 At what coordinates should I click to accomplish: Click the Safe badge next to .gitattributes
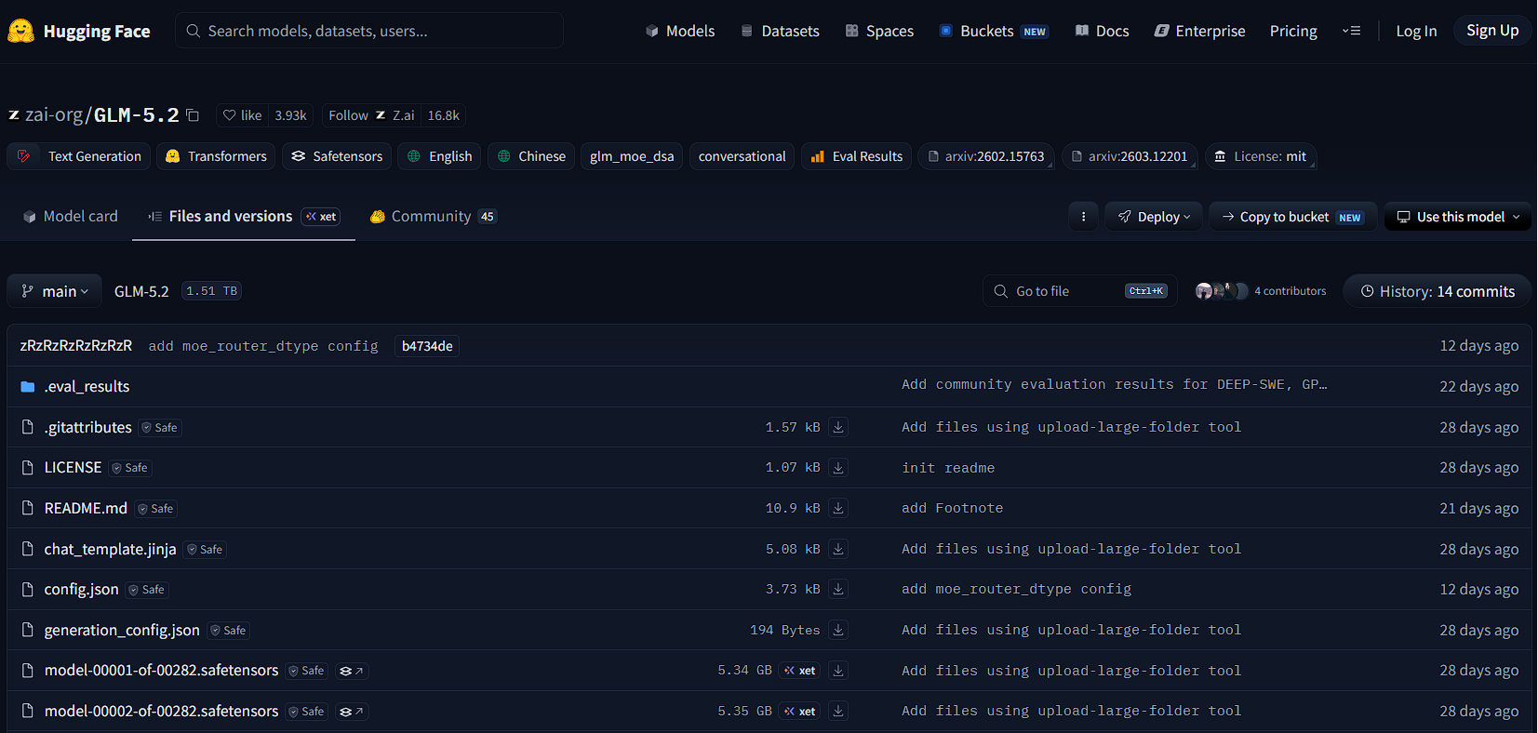click(x=160, y=428)
